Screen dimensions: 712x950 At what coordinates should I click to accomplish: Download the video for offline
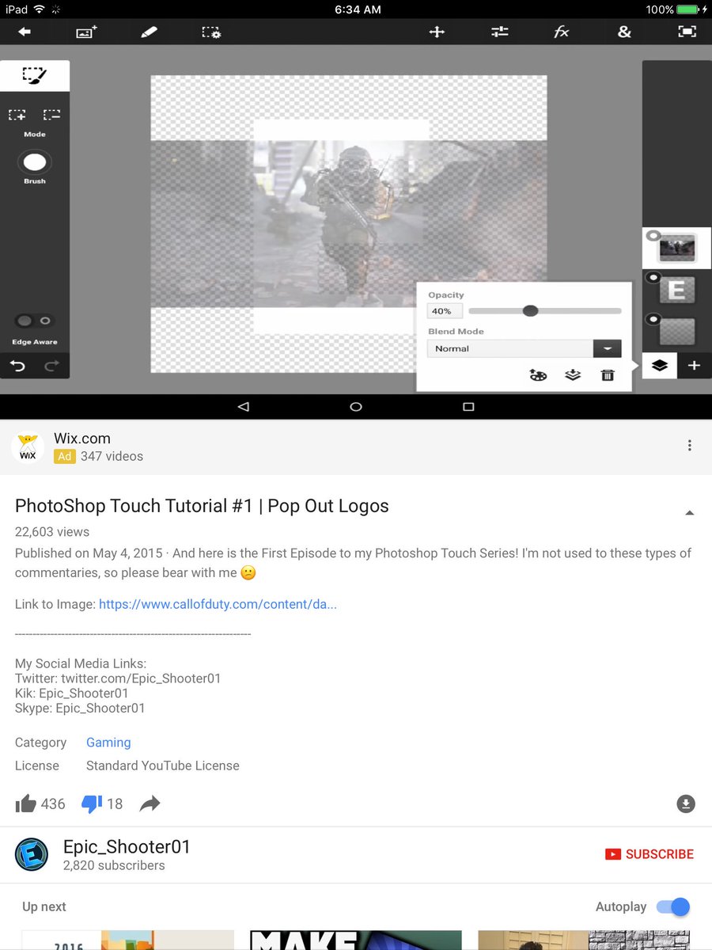686,804
